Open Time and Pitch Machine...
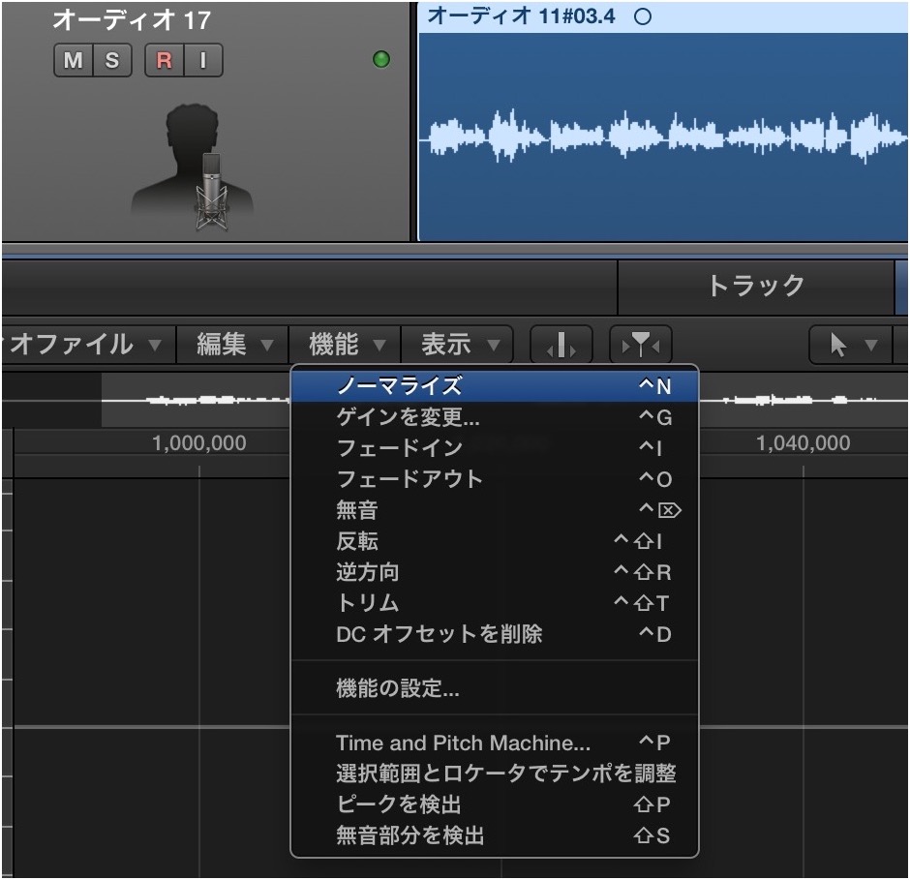This screenshot has width=910, height=880. tap(495, 743)
